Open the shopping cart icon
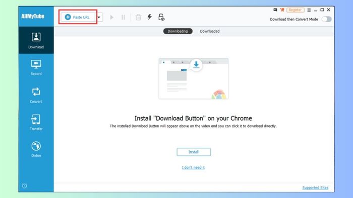This screenshot has width=353, height=198. pos(282,10)
